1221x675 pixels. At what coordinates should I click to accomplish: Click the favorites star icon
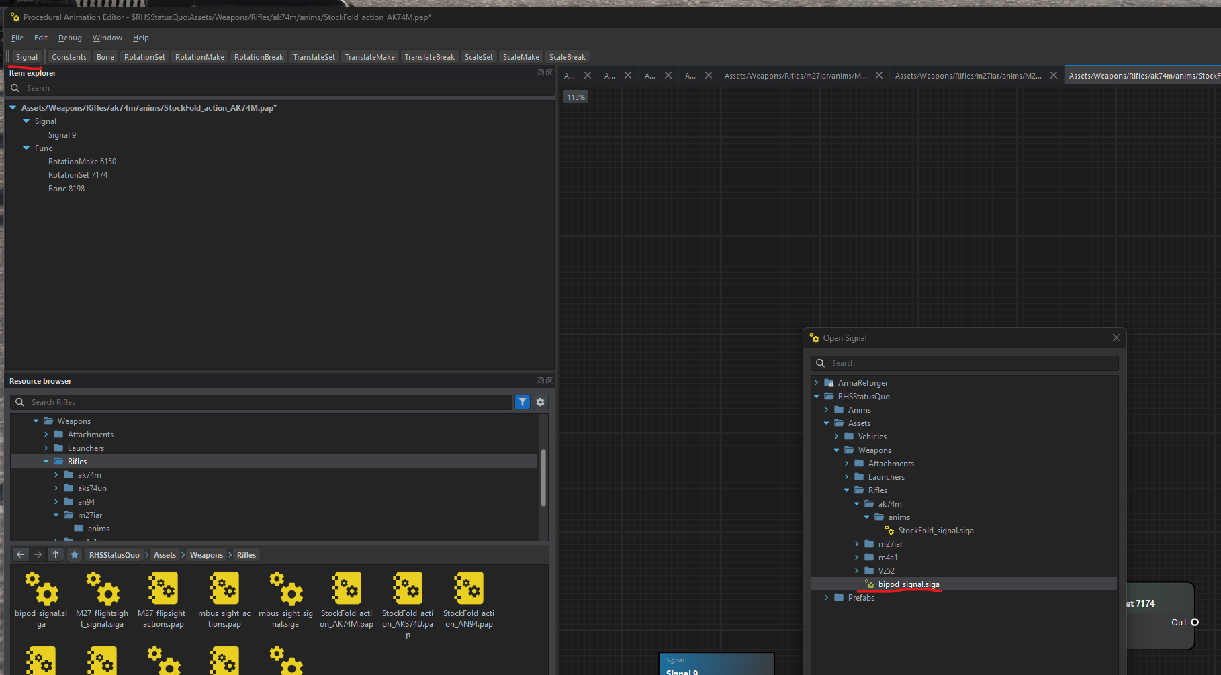(75, 554)
